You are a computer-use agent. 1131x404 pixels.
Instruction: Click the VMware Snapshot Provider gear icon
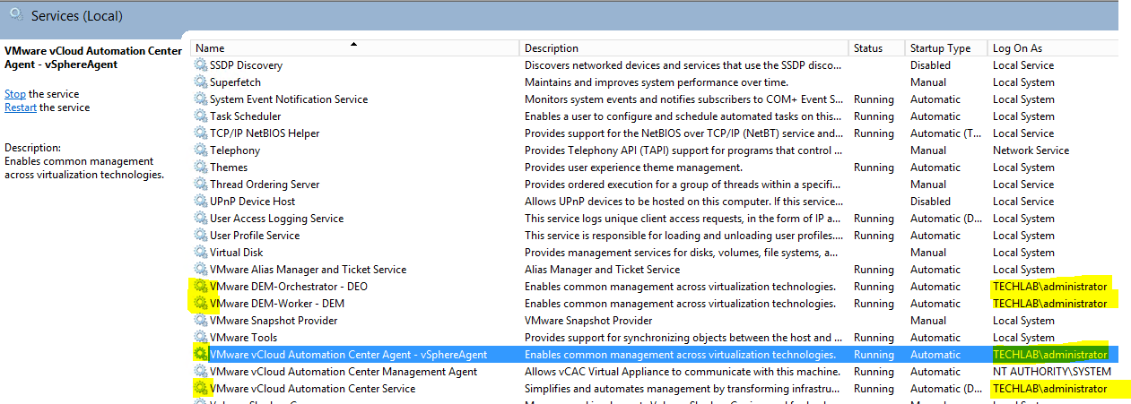(x=200, y=321)
